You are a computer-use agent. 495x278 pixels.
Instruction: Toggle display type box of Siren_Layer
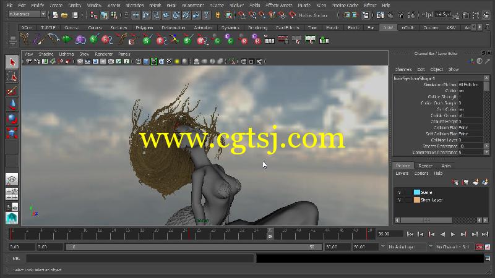click(x=408, y=200)
